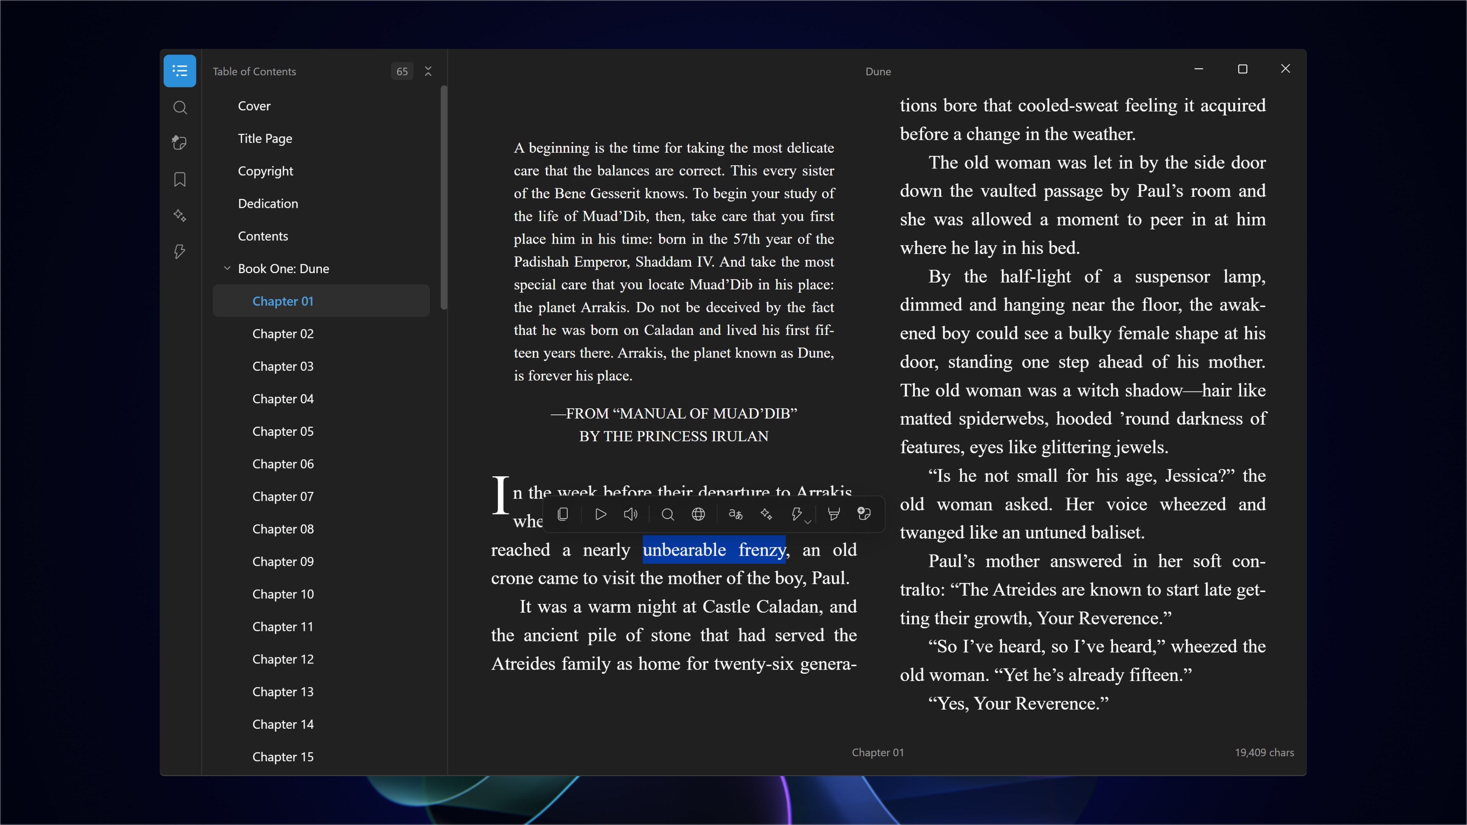Click the 19,409 chars status text
The image size is (1467, 825).
[x=1264, y=752]
